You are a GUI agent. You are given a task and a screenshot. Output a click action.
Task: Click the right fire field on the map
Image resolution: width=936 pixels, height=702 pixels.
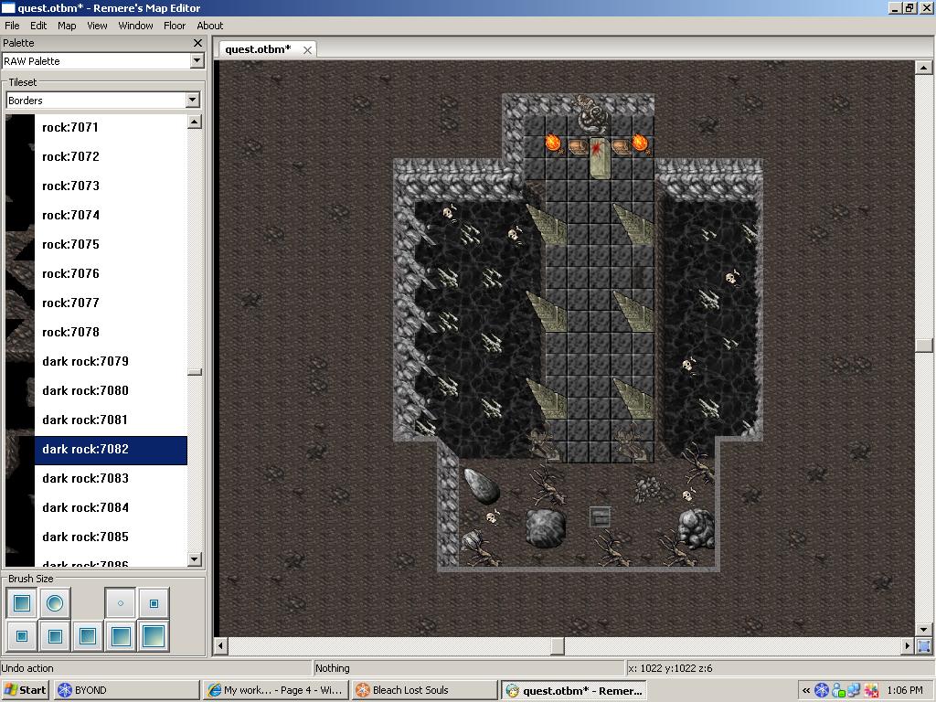640,142
